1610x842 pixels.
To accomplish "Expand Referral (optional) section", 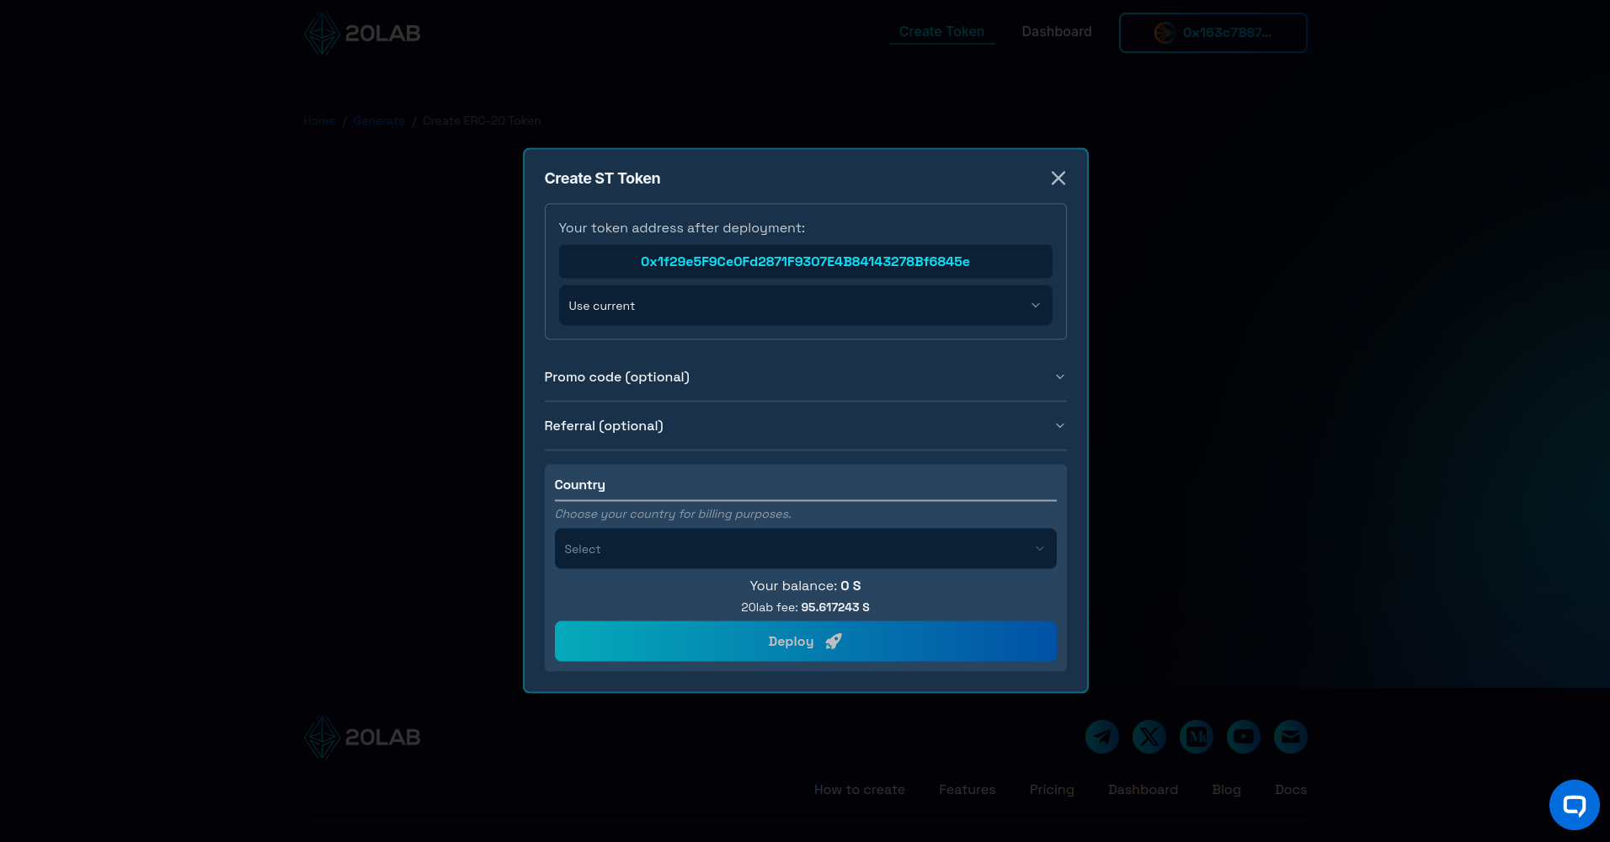I will point(805,426).
